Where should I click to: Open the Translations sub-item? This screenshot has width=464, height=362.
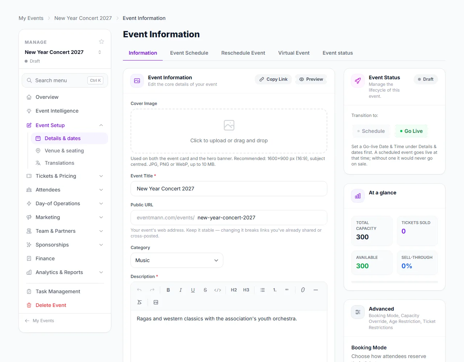pyautogui.click(x=69, y=163)
